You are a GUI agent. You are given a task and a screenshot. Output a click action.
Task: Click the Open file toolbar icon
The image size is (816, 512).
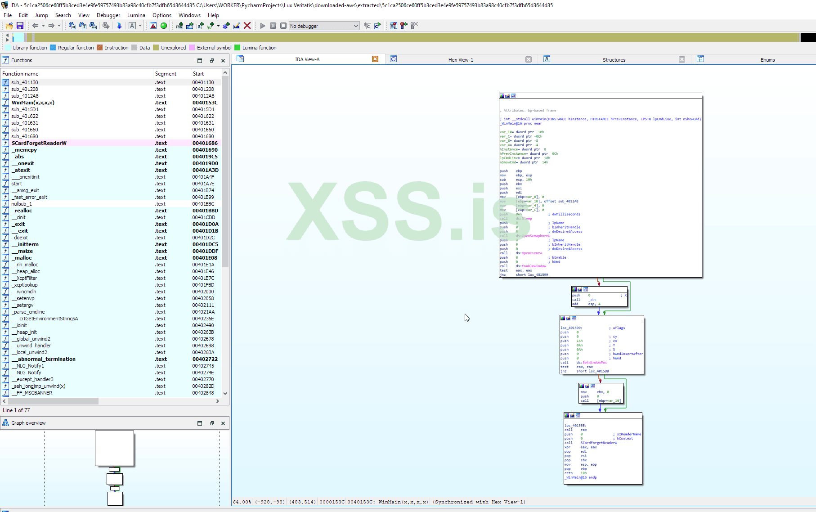(9, 26)
